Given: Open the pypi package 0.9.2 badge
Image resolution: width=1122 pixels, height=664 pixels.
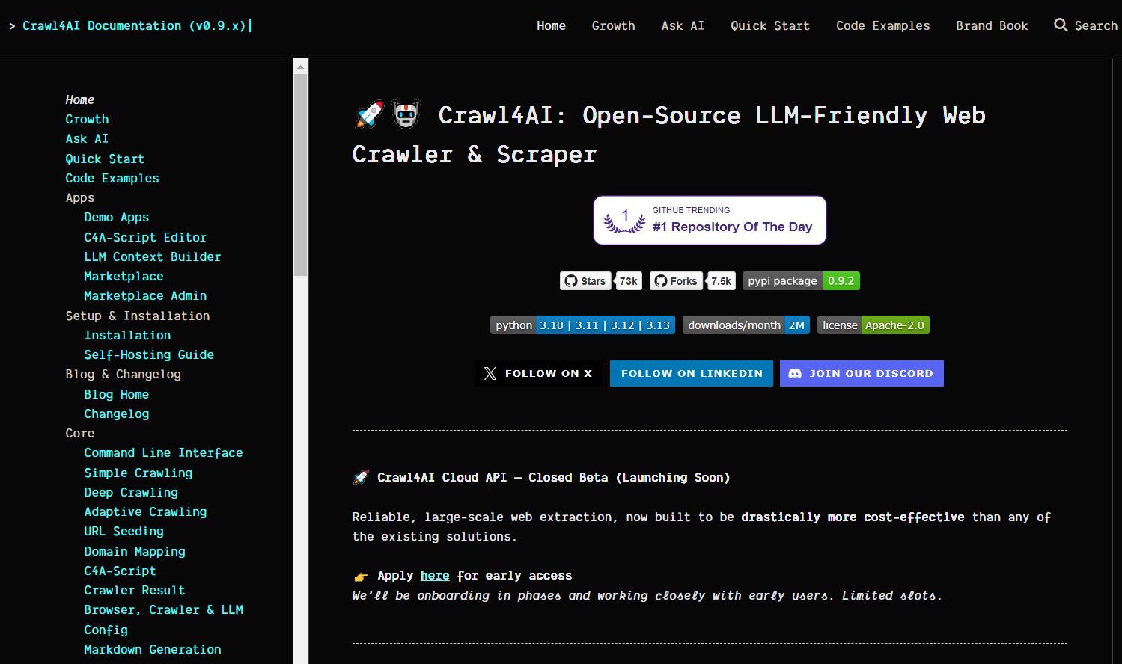Looking at the screenshot, I should (801, 281).
